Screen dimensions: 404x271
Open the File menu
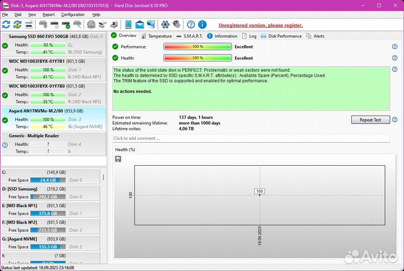[x=5, y=15]
